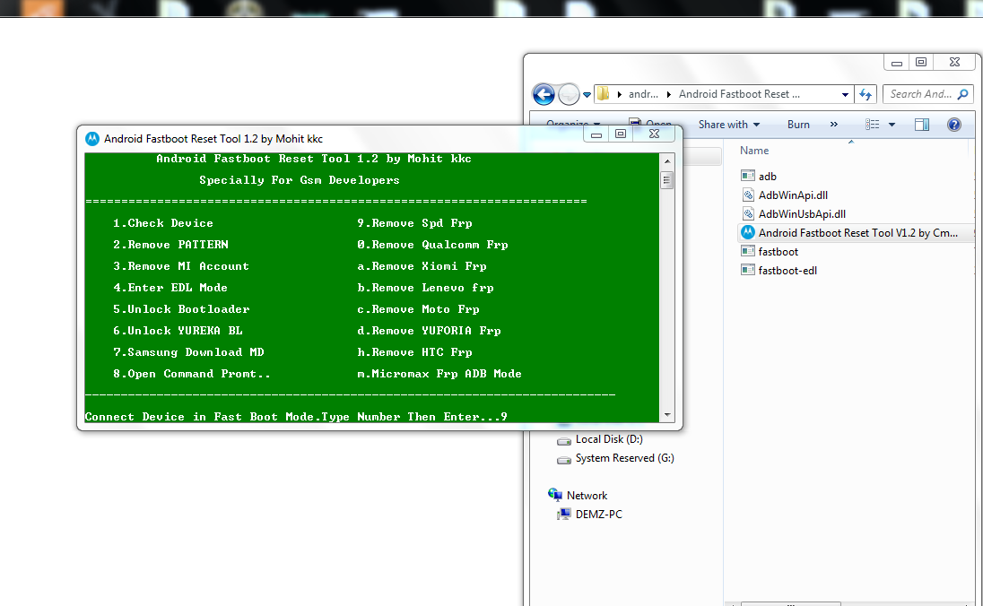Click '2.Remove PATTERN' console text
The height and width of the screenshot is (606, 983).
(170, 245)
